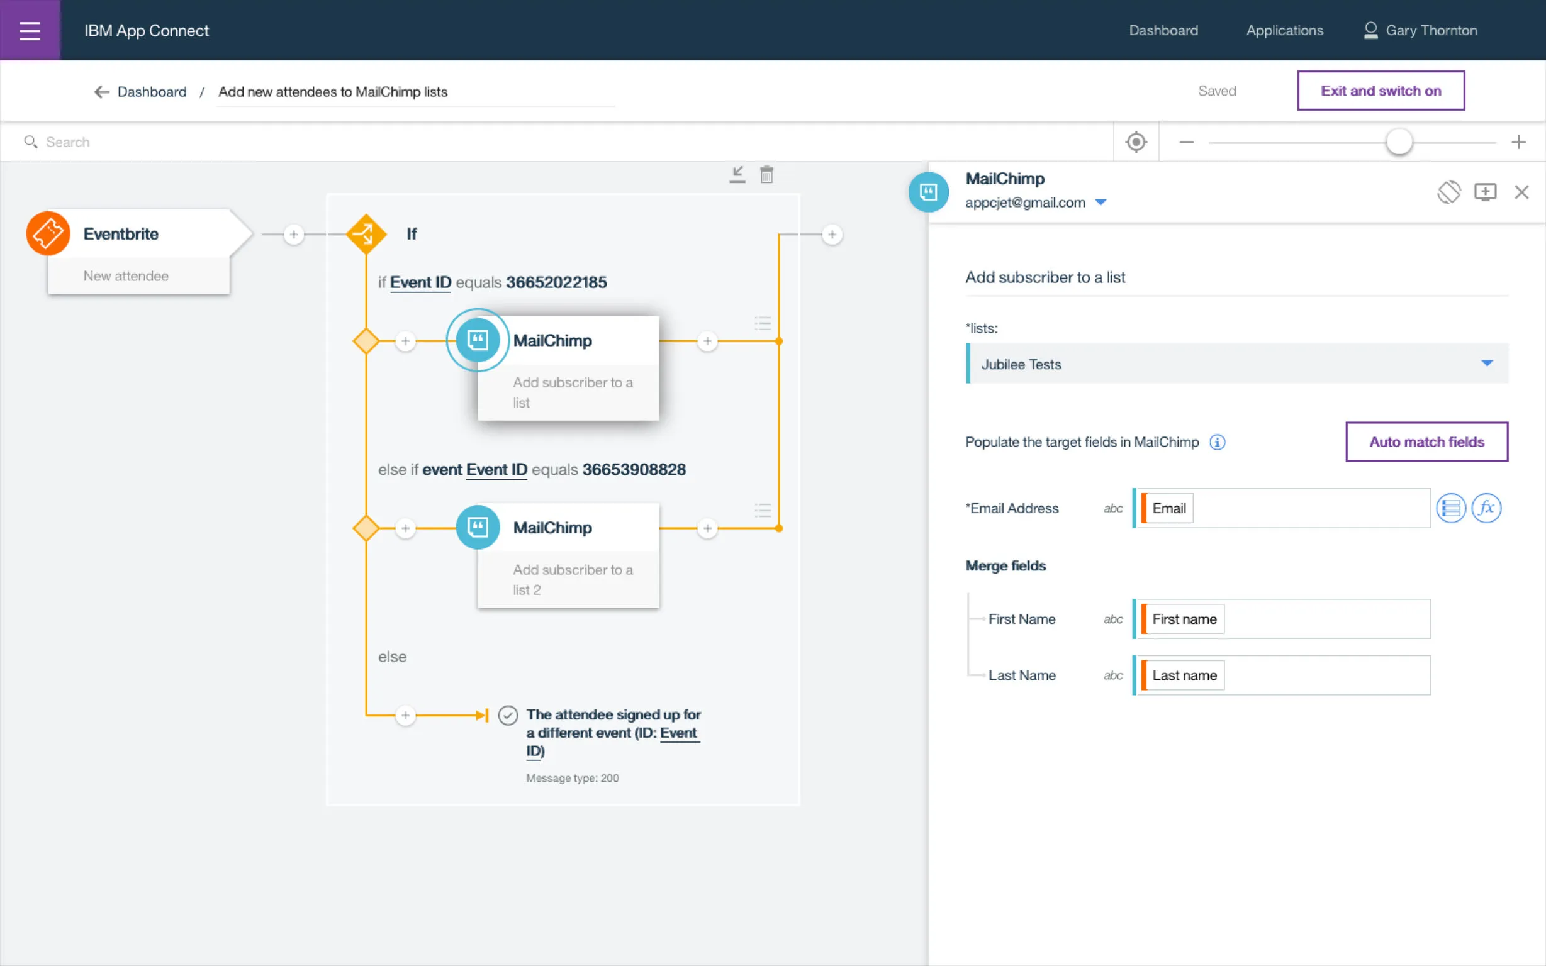This screenshot has width=1546, height=966.
Task: Open Dashboard from the top navigation bar
Action: click(x=1163, y=31)
